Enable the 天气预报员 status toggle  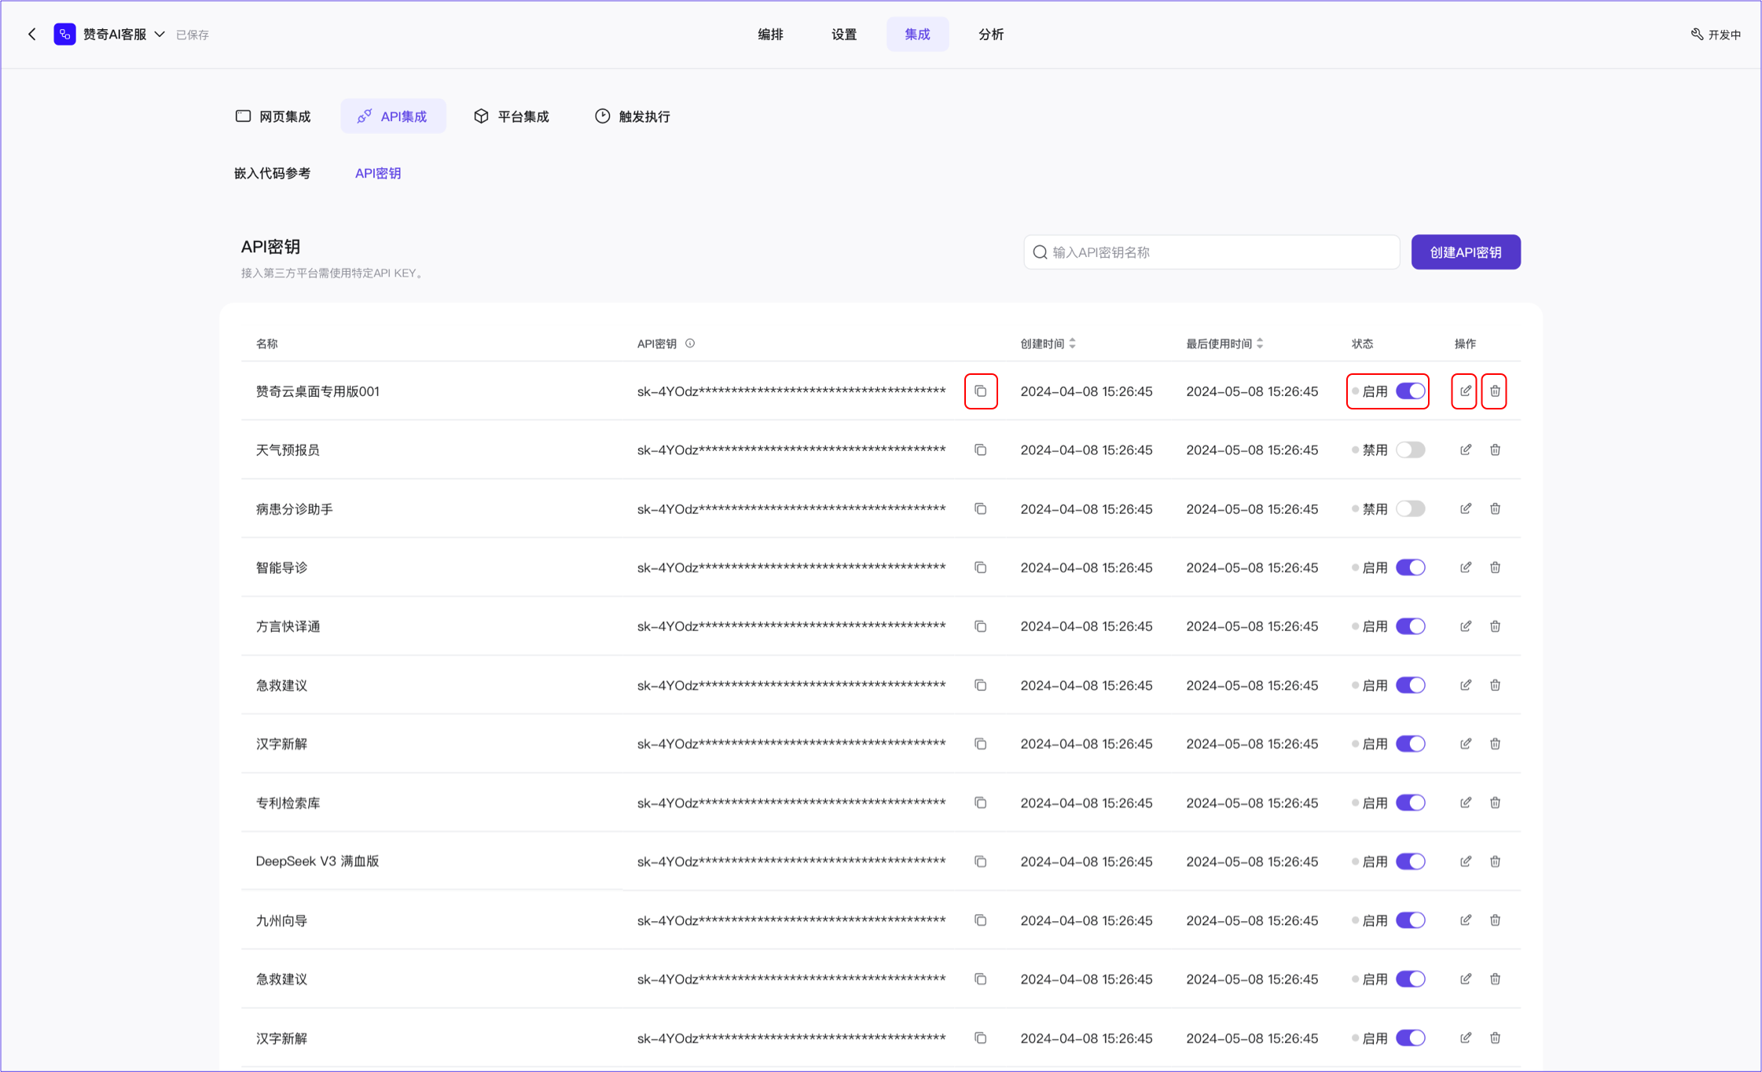click(1410, 450)
